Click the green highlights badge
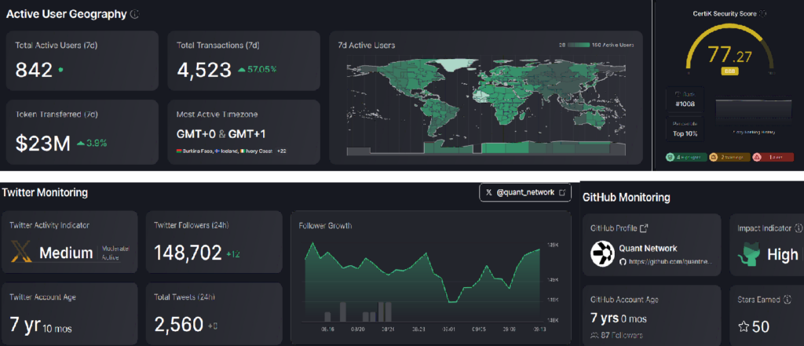Image resolution: width=804 pixels, height=346 pixels. click(686, 158)
